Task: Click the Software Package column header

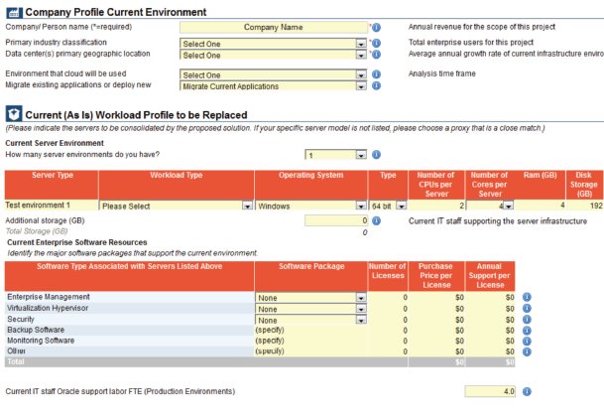Action: (310, 276)
